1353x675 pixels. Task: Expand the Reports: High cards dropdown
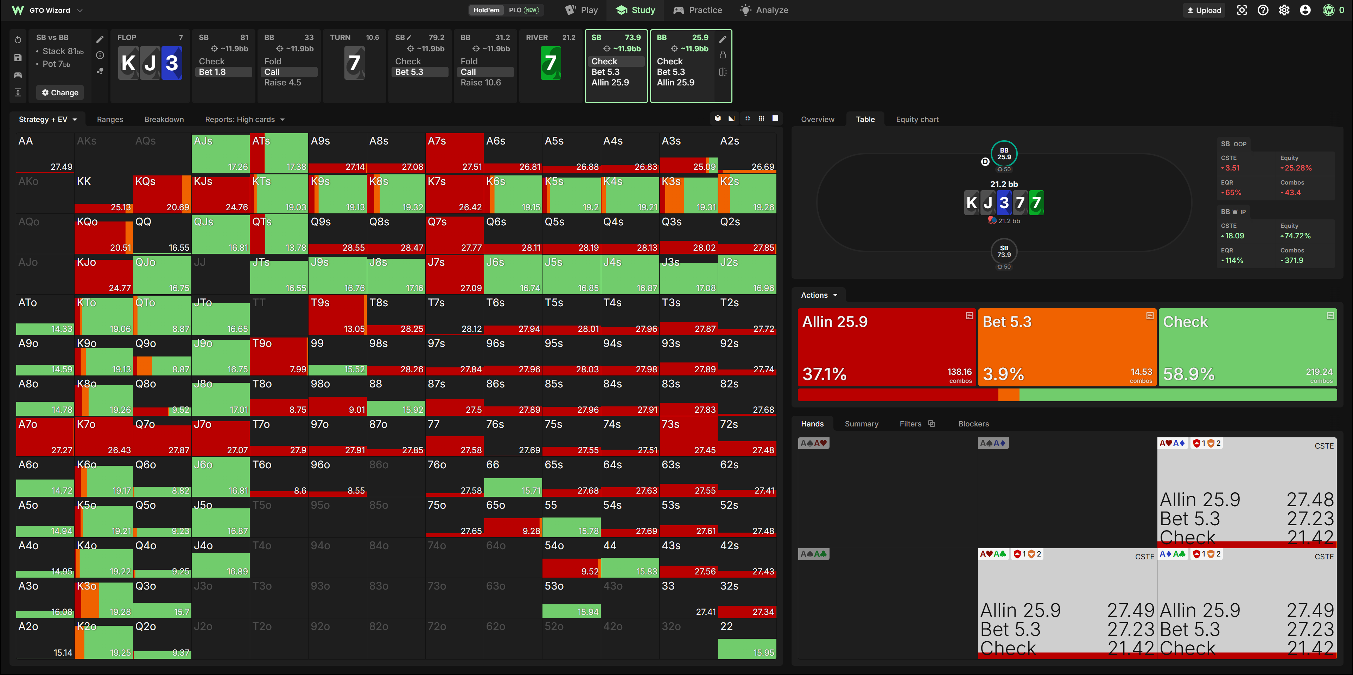(244, 119)
